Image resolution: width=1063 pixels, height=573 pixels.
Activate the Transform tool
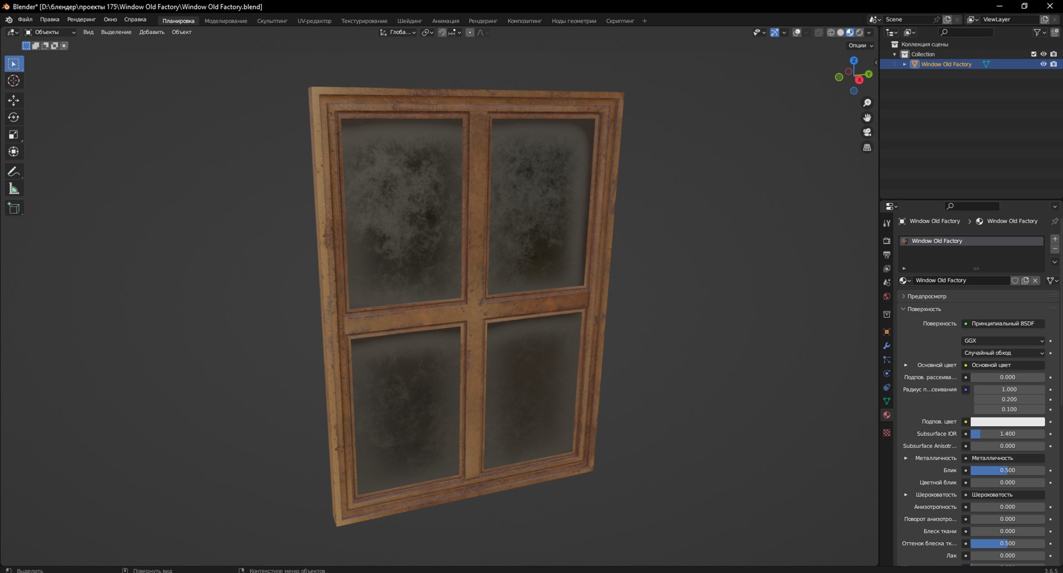coord(14,152)
